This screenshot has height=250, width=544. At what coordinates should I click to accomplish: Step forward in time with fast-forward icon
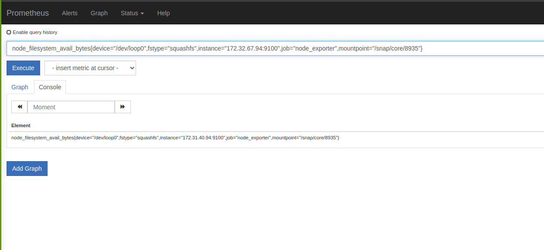point(123,107)
